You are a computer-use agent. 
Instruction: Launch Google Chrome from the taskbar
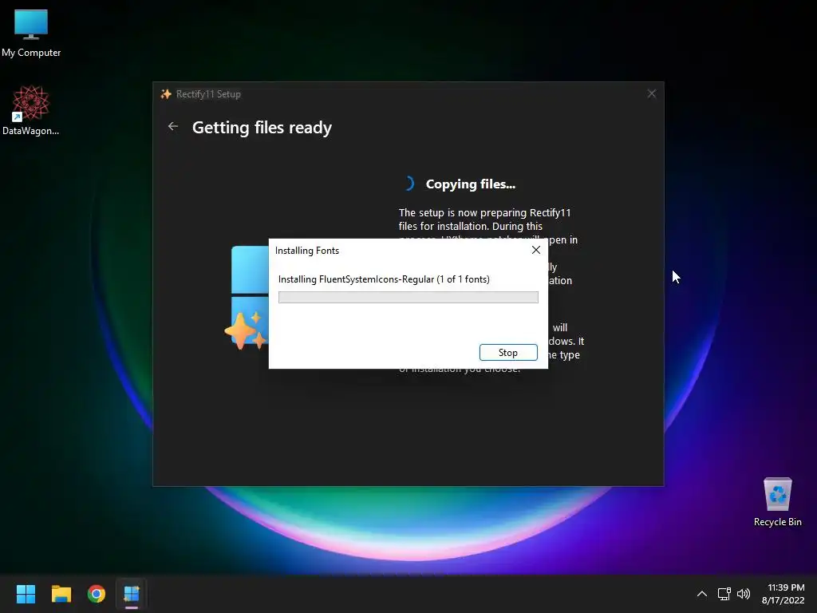(97, 594)
